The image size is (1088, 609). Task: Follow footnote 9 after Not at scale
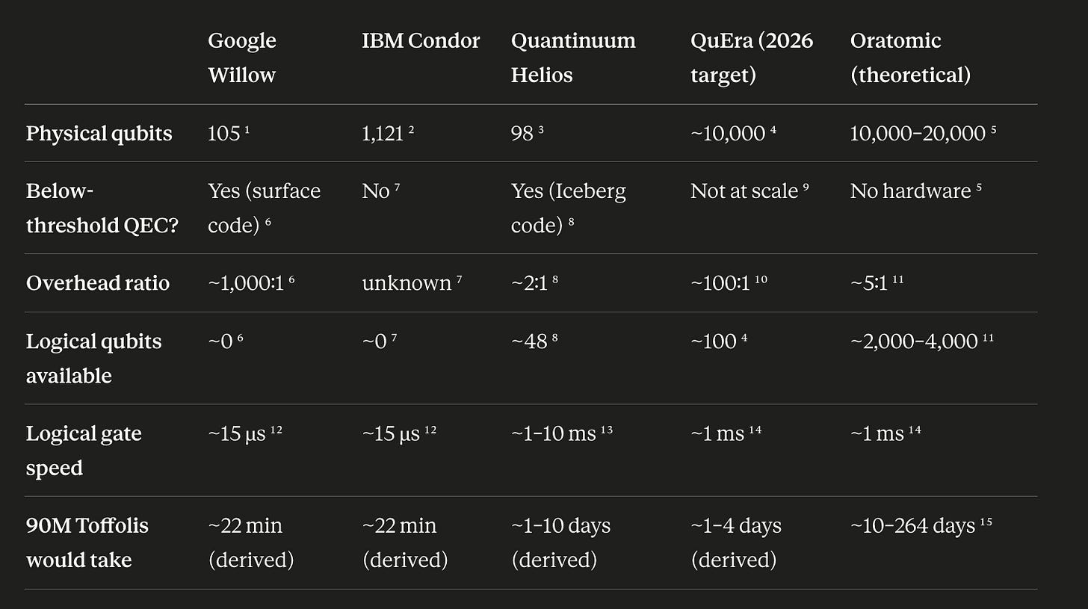tap(806, 188)
